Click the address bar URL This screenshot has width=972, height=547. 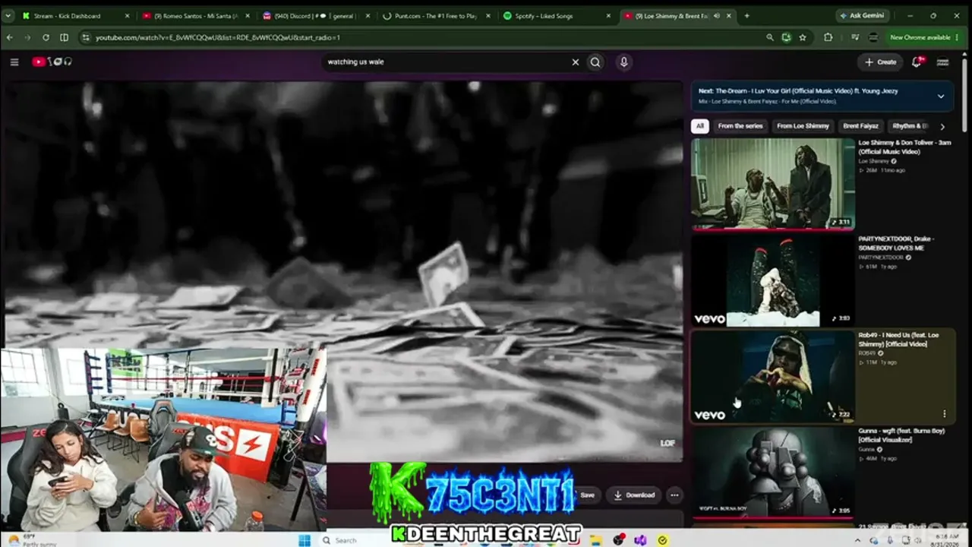pos(218,37)
